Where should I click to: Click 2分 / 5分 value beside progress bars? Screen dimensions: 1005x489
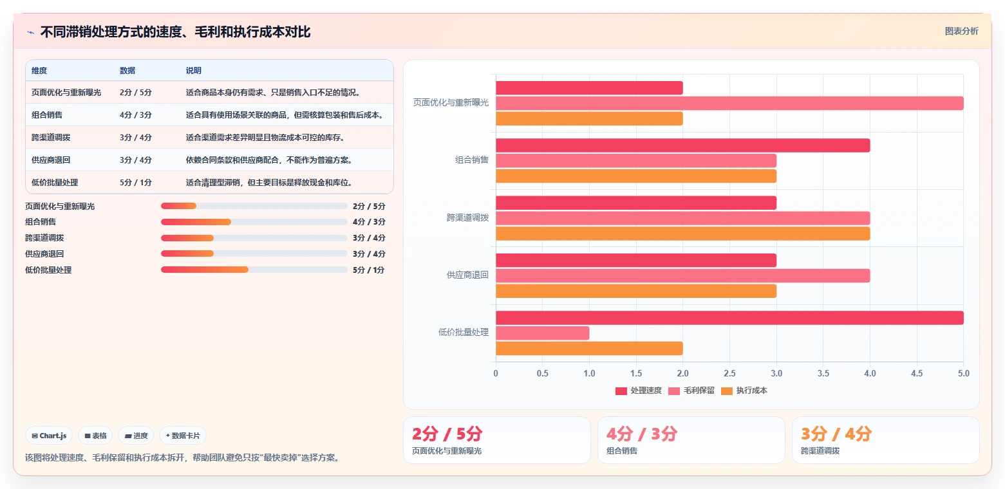point(369,207)
